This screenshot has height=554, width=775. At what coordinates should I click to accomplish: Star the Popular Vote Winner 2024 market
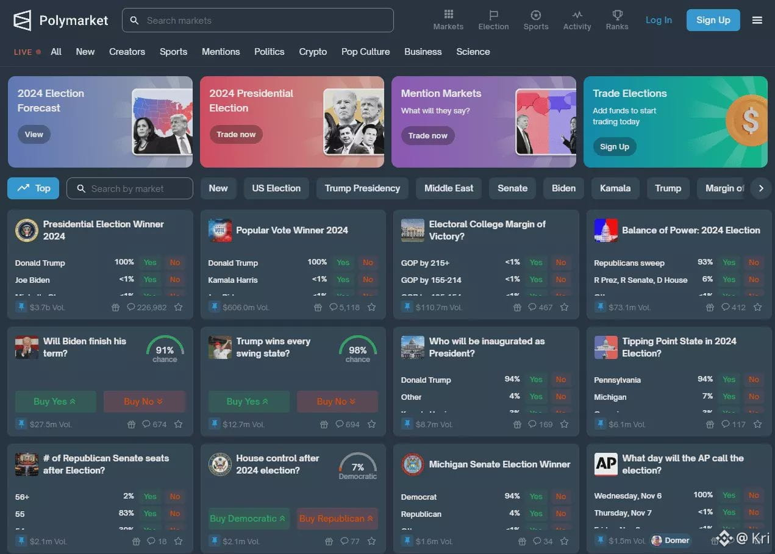(372, 308)
